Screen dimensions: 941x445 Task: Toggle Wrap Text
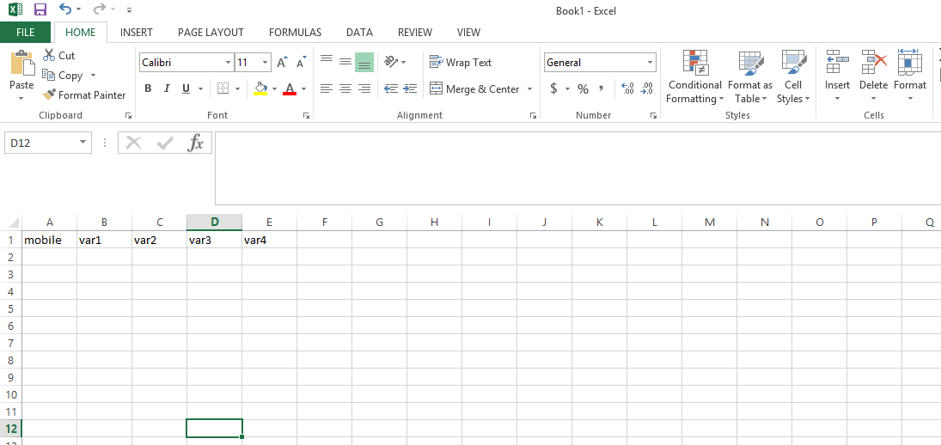[461, 63]
